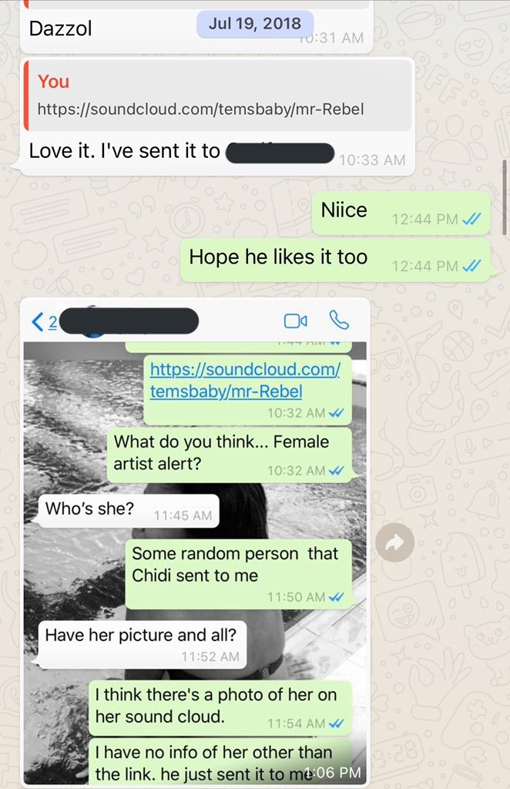Tap the blue back chevron in embedded chat
This screenshot has height=789, width=510.
pyautogui.click(x=37, y=321)
